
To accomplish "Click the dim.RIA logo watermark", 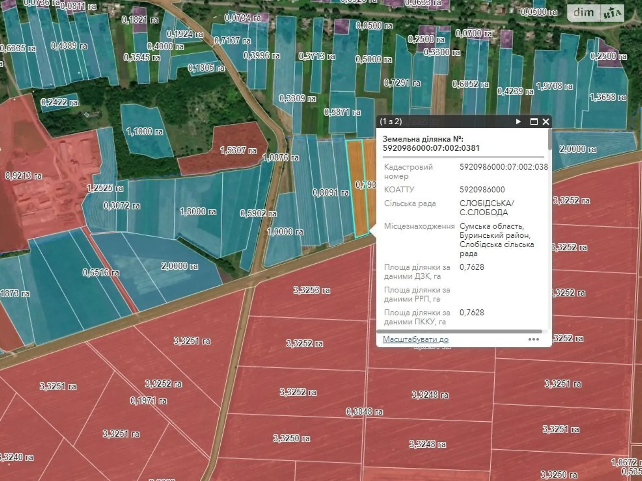I will 596,13.
